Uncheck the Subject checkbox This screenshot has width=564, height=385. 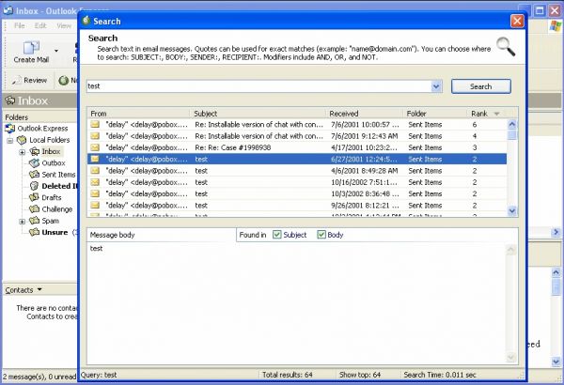[x=277, y=235]
